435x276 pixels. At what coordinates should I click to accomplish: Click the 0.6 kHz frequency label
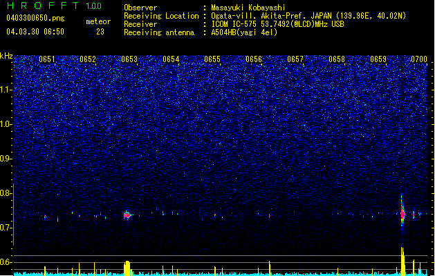click(6, 262)
